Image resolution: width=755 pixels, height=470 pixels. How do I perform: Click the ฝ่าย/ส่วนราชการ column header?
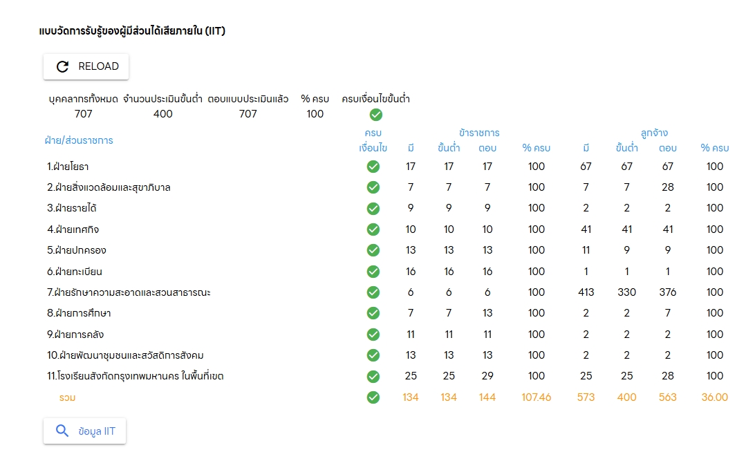[x=80, y=140]
